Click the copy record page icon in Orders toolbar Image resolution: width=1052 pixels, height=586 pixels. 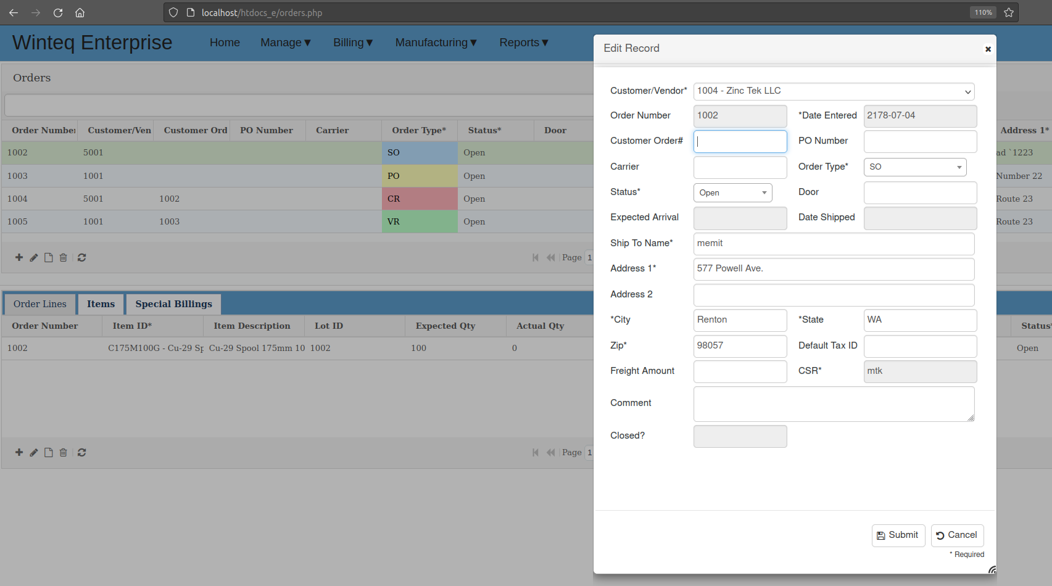(49, 257)
